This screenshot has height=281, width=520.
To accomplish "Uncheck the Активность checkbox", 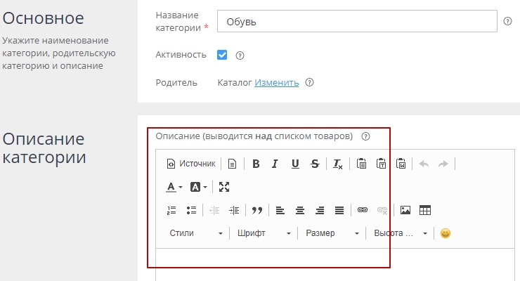I will [x=222, y=55].
